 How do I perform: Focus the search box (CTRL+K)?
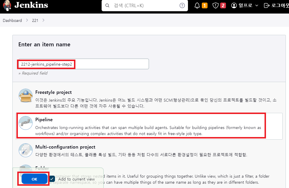tap(145, 5)
